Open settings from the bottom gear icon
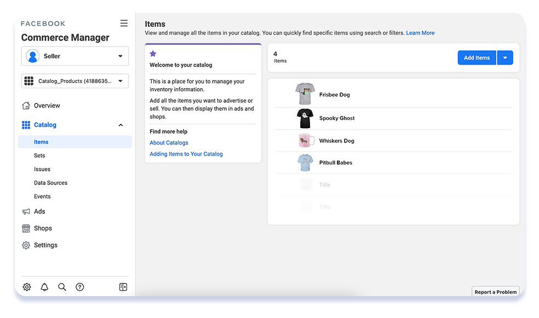The image size is (539, 318). [x=27, y=287]
